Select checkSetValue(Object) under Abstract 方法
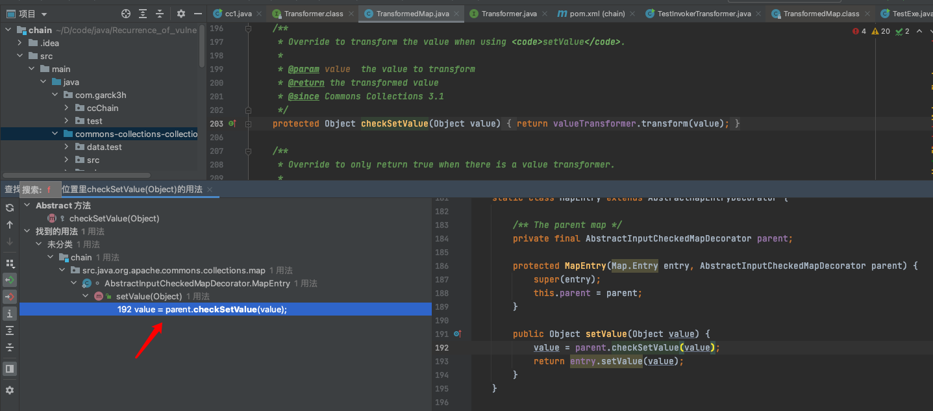Screen dimensions: 933x411 click(114, 218)
